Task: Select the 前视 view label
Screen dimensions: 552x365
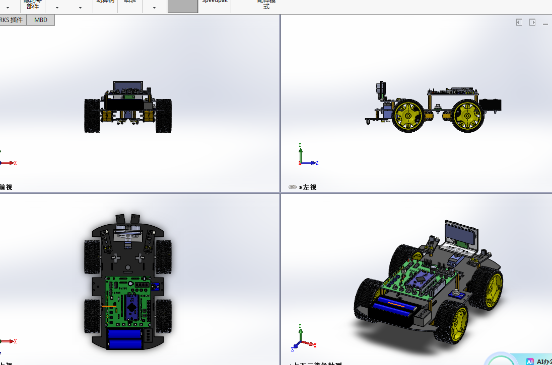Action: coord(6,187)
